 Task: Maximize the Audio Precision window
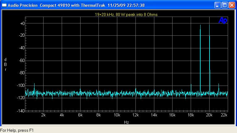pyautogui.click(x=225, y=5)
